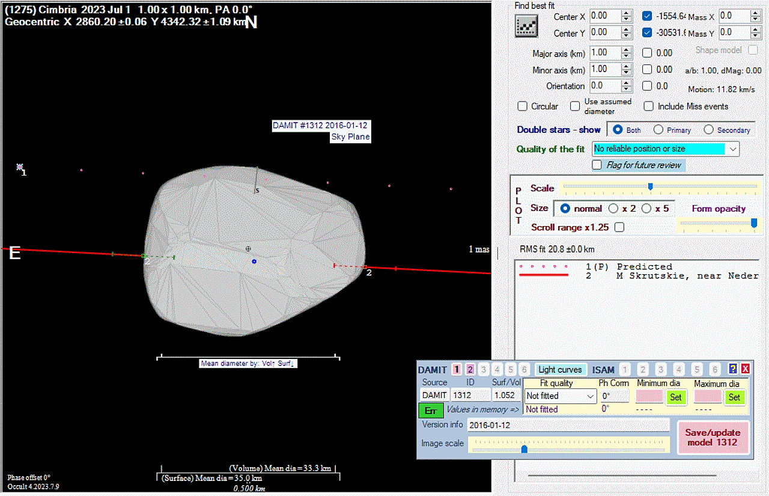Click Set button for Maximum dia
The width and height of the screenshot is (769, 496).
(734, 397)
